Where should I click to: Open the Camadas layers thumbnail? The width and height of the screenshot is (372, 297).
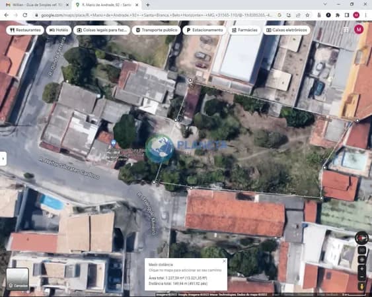18,279
